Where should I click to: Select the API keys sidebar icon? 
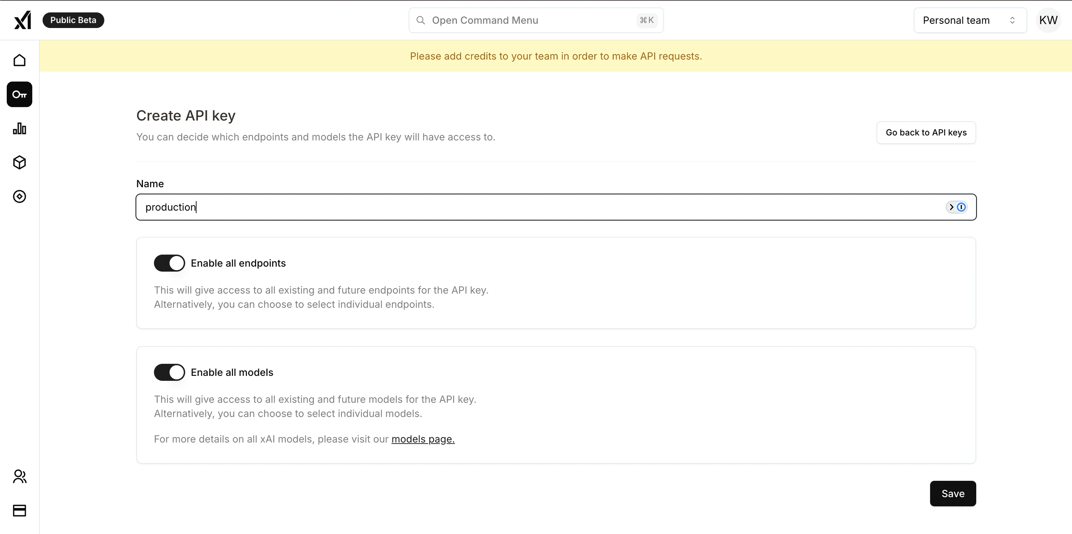point(20,94)
